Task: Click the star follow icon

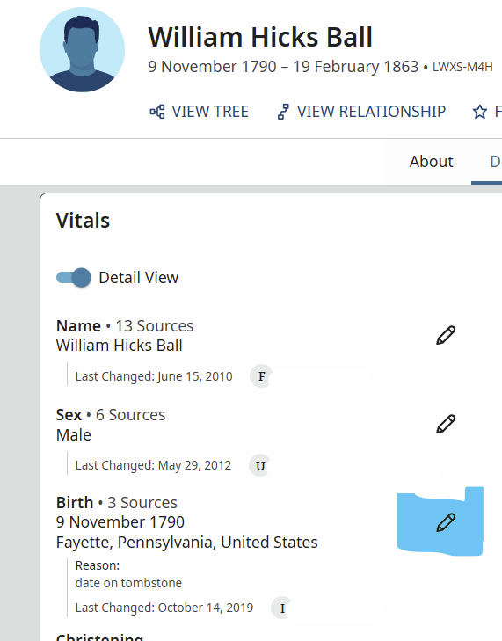Action: click(x=480, y=112)
